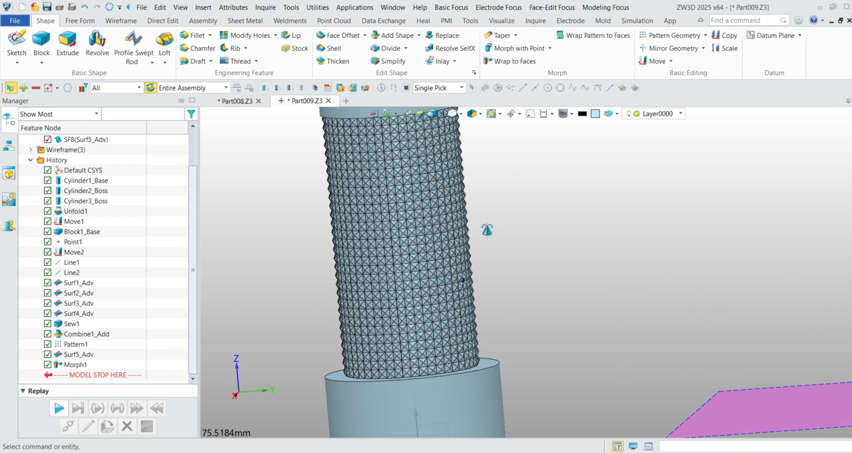Expand the Wireframe(3) tree node

(x=30, y=149)
